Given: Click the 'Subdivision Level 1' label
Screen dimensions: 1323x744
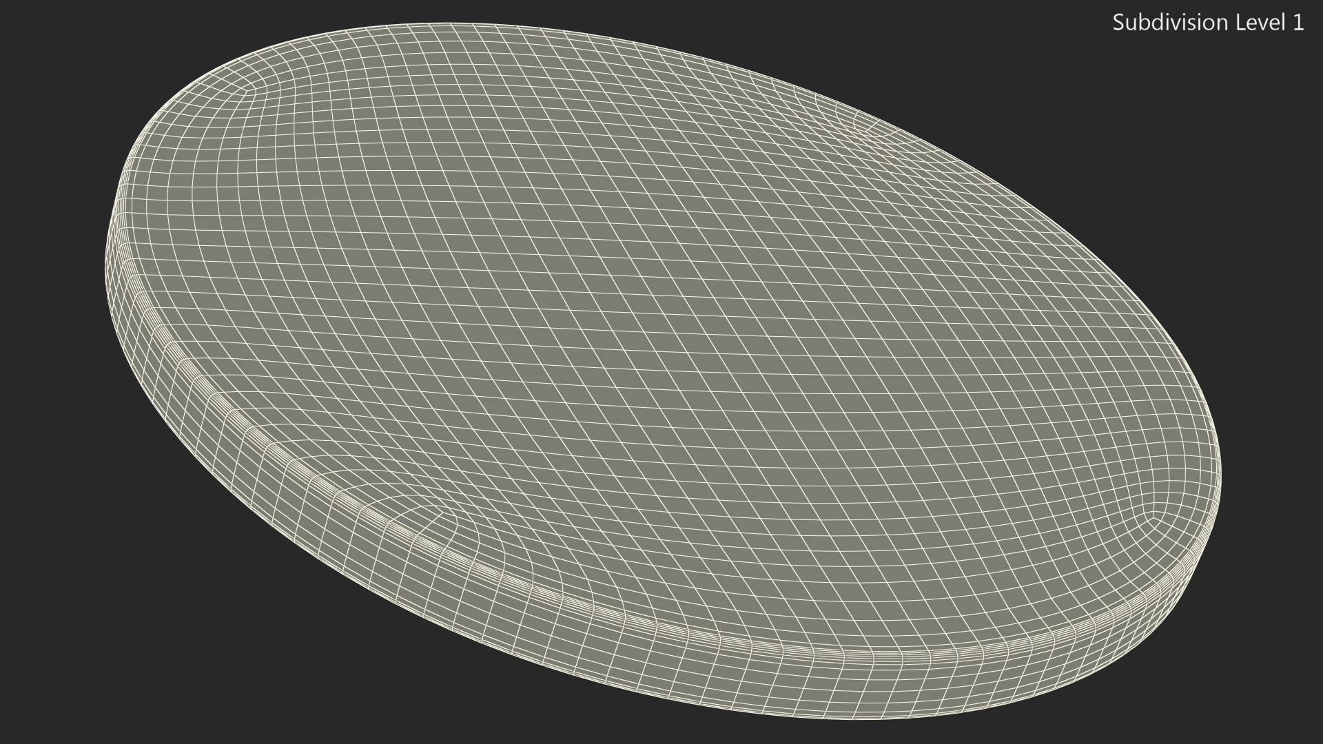Looking at the screenshot, I should [x=1208, y=23].
